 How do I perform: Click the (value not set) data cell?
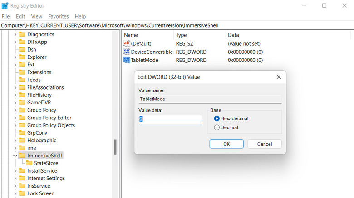[x=244, y=43]
